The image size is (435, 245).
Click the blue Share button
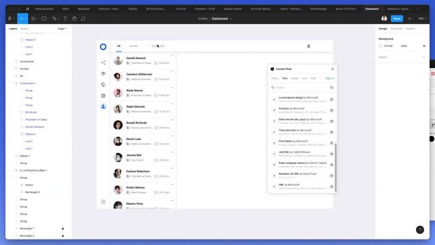pyautogui.click(x=397, y=18)
